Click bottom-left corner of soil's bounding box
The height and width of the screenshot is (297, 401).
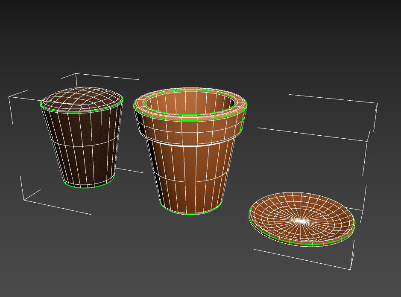tap(24, 200)
